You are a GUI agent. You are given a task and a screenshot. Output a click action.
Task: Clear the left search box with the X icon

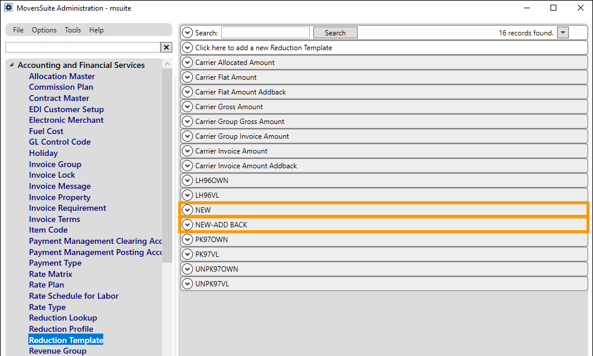pyautogui.click(x=166, y=47)
